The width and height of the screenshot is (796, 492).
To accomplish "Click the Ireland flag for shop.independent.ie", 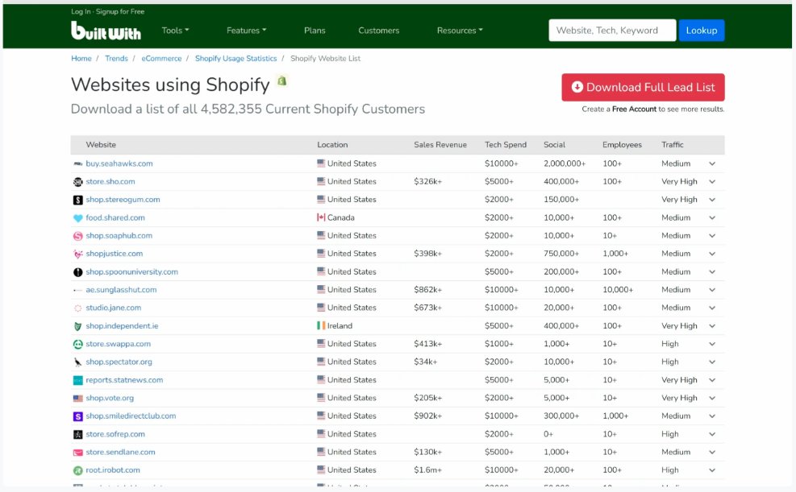I will pos(321,325).
